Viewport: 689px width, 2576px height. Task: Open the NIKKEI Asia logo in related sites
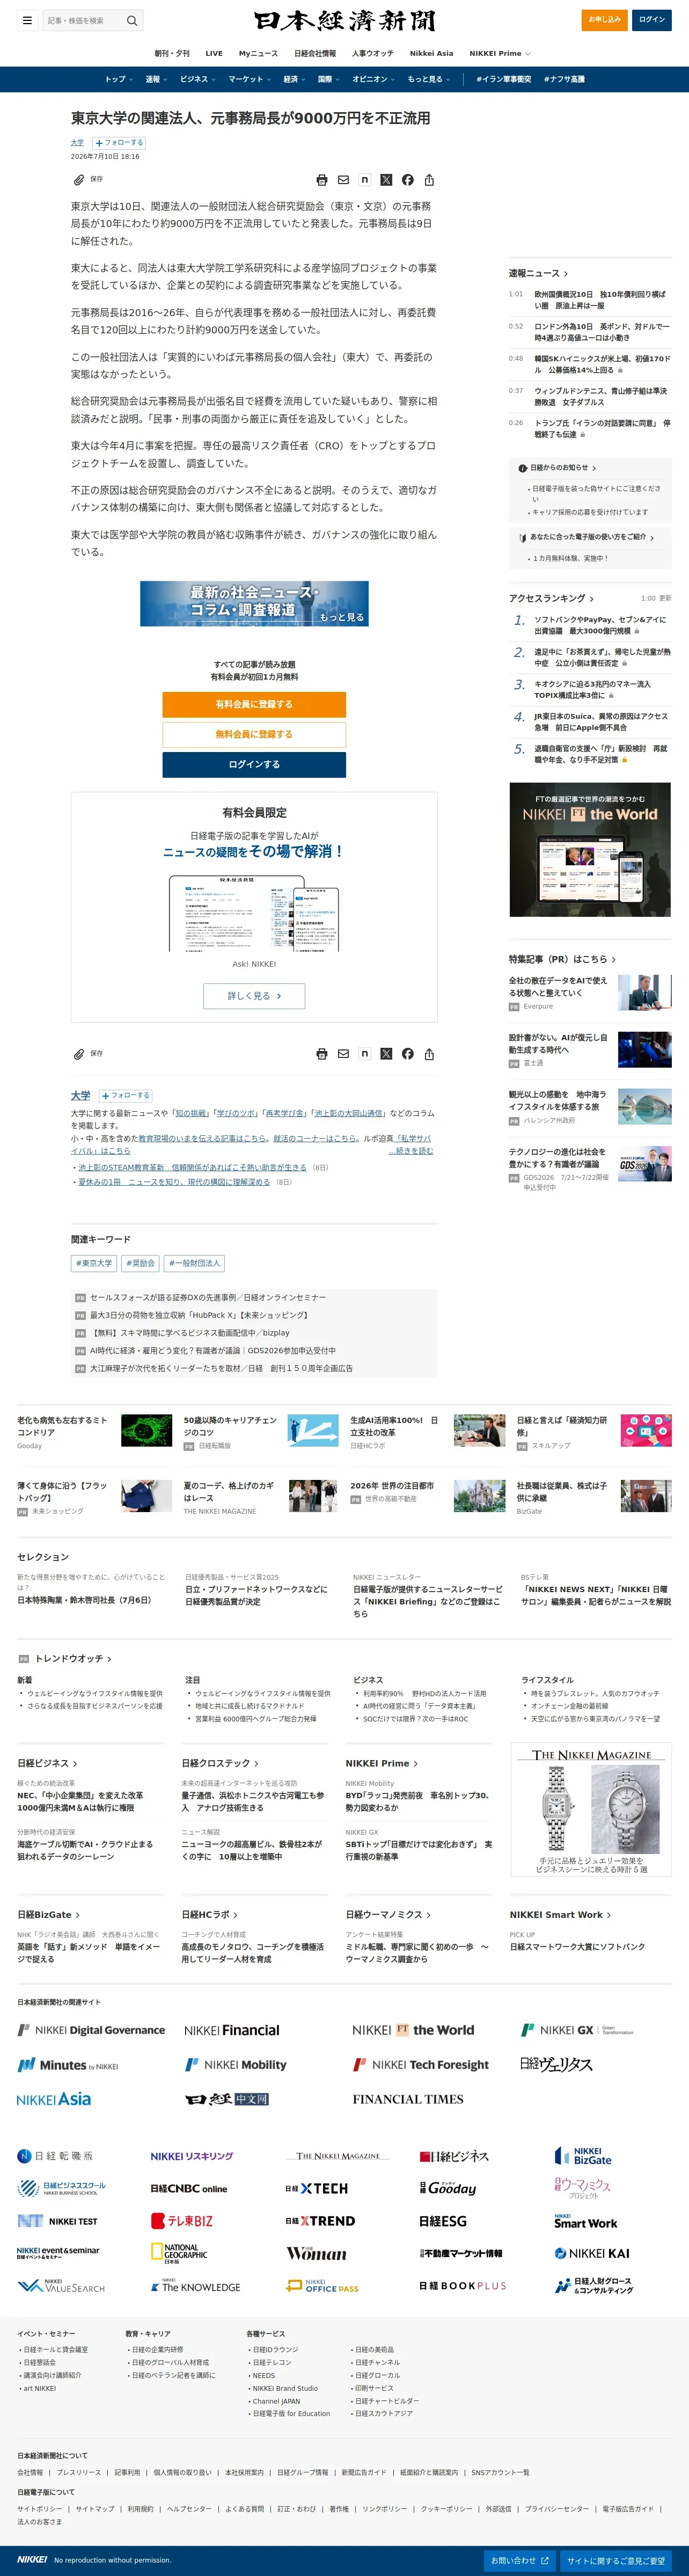pos(54,2099)
